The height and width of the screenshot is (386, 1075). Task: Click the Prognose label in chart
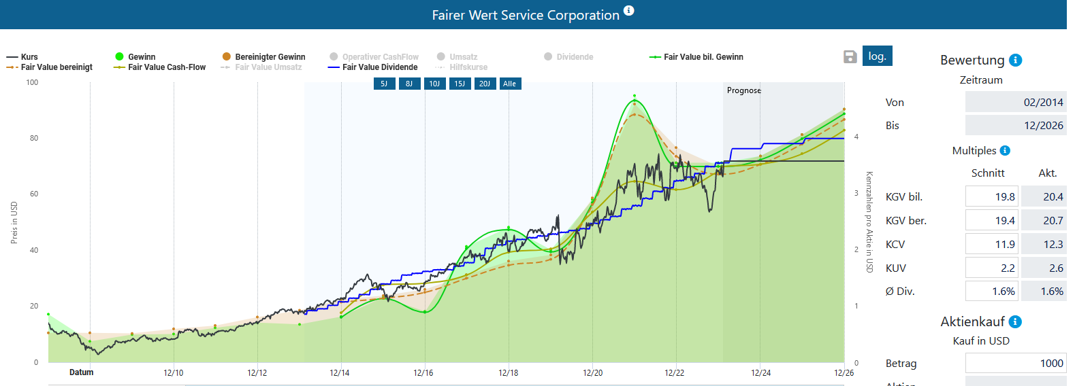[x=743, y=90]
